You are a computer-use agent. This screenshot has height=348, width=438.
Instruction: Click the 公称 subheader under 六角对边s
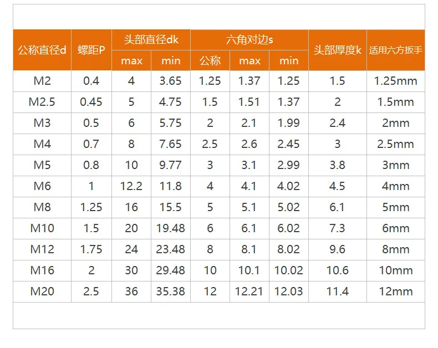(x=210, y=60)
